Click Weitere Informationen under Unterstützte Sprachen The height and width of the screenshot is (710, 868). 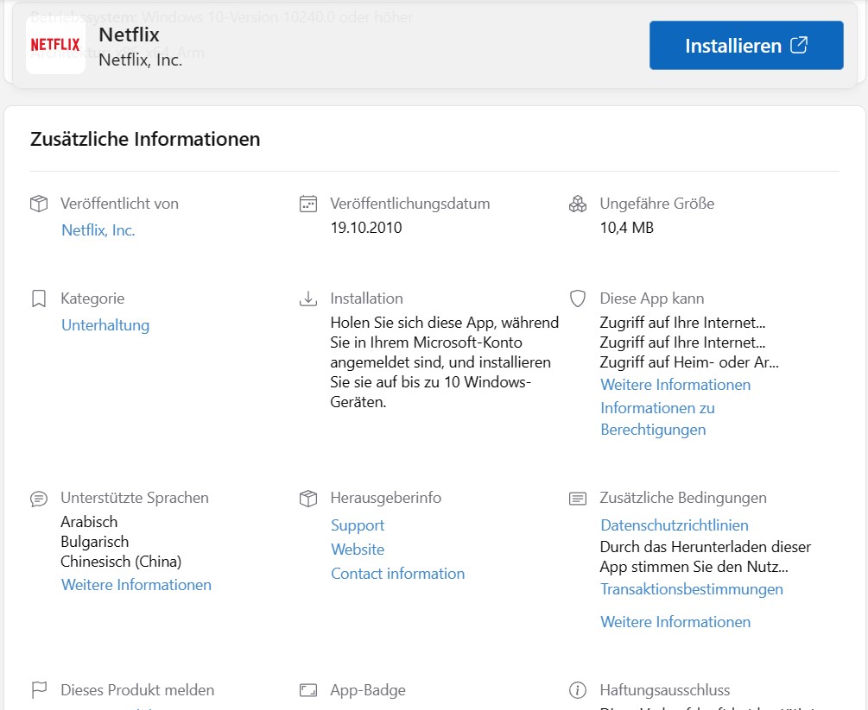coord(136,585)
